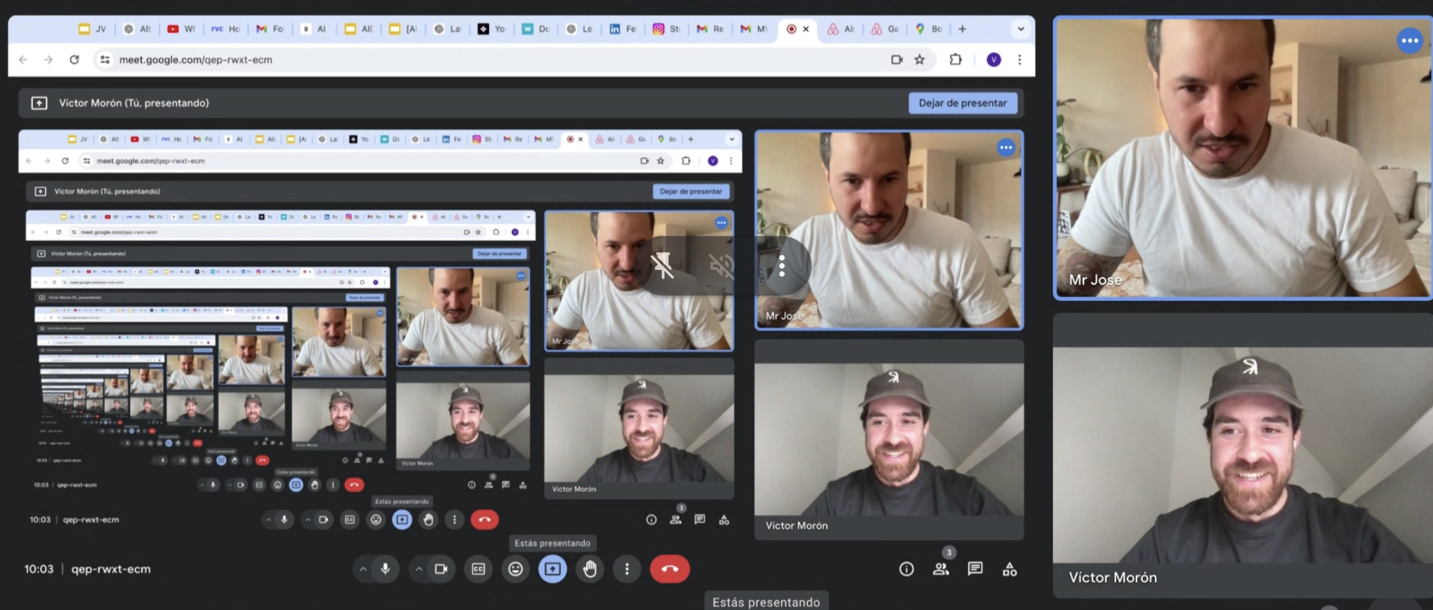Image resolution: width=1433 pixels, height=610 pixels.
Task: Expand video settings arrow beside the main camera button
Action: click(419, 569)
